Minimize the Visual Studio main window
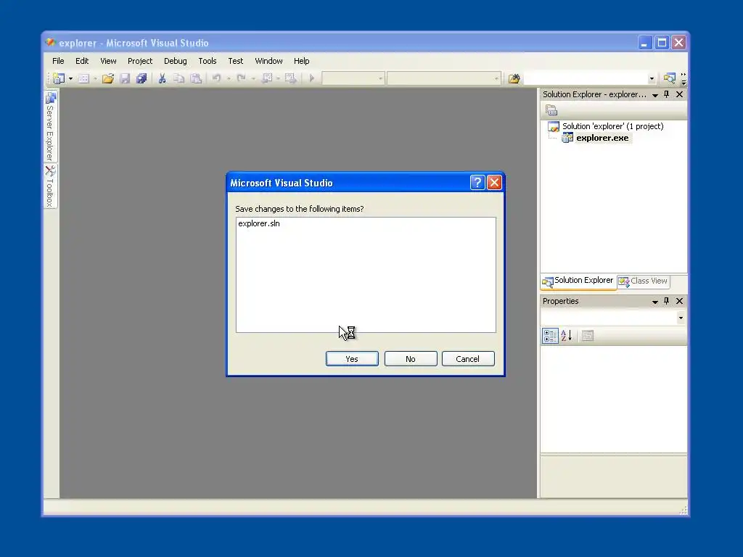The image size is (743, 557). click(644, 43)
